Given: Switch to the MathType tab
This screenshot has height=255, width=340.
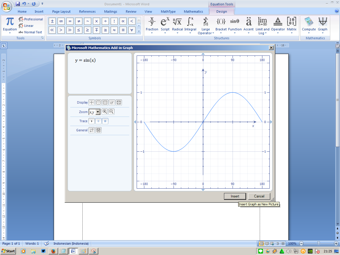Looking at the screenshot, I should 168,12.
